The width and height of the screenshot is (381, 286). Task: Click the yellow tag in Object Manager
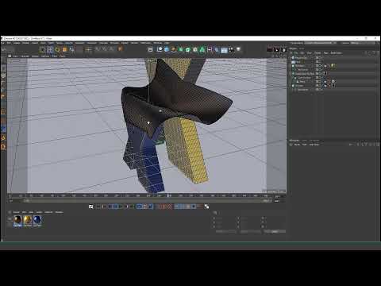point(333,65)
